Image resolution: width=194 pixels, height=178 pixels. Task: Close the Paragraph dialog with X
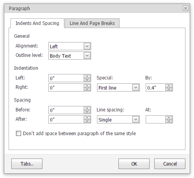(x=185, y=8)
